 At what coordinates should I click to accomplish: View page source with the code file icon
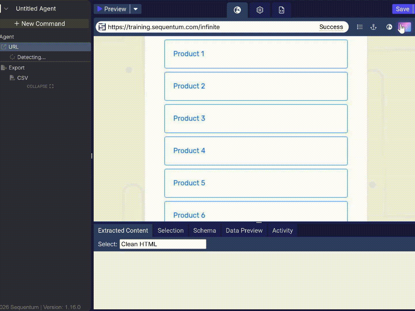pyautogui.click(x=282, y=10)
